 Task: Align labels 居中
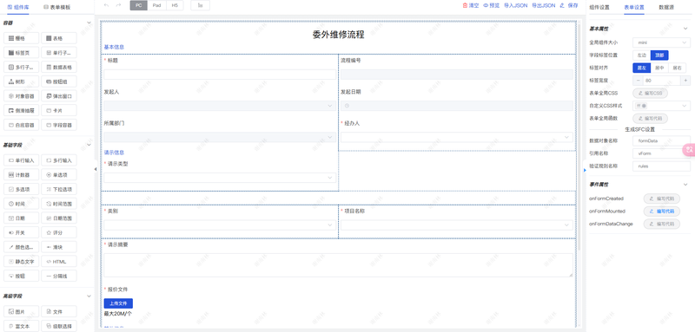(x=659, y=68)
